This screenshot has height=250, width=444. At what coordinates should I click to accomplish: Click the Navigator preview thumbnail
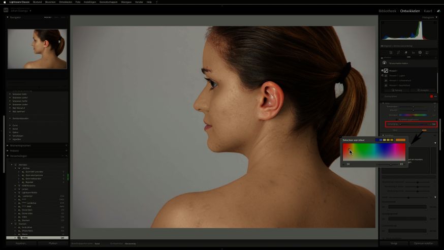[x=37, y=49]
